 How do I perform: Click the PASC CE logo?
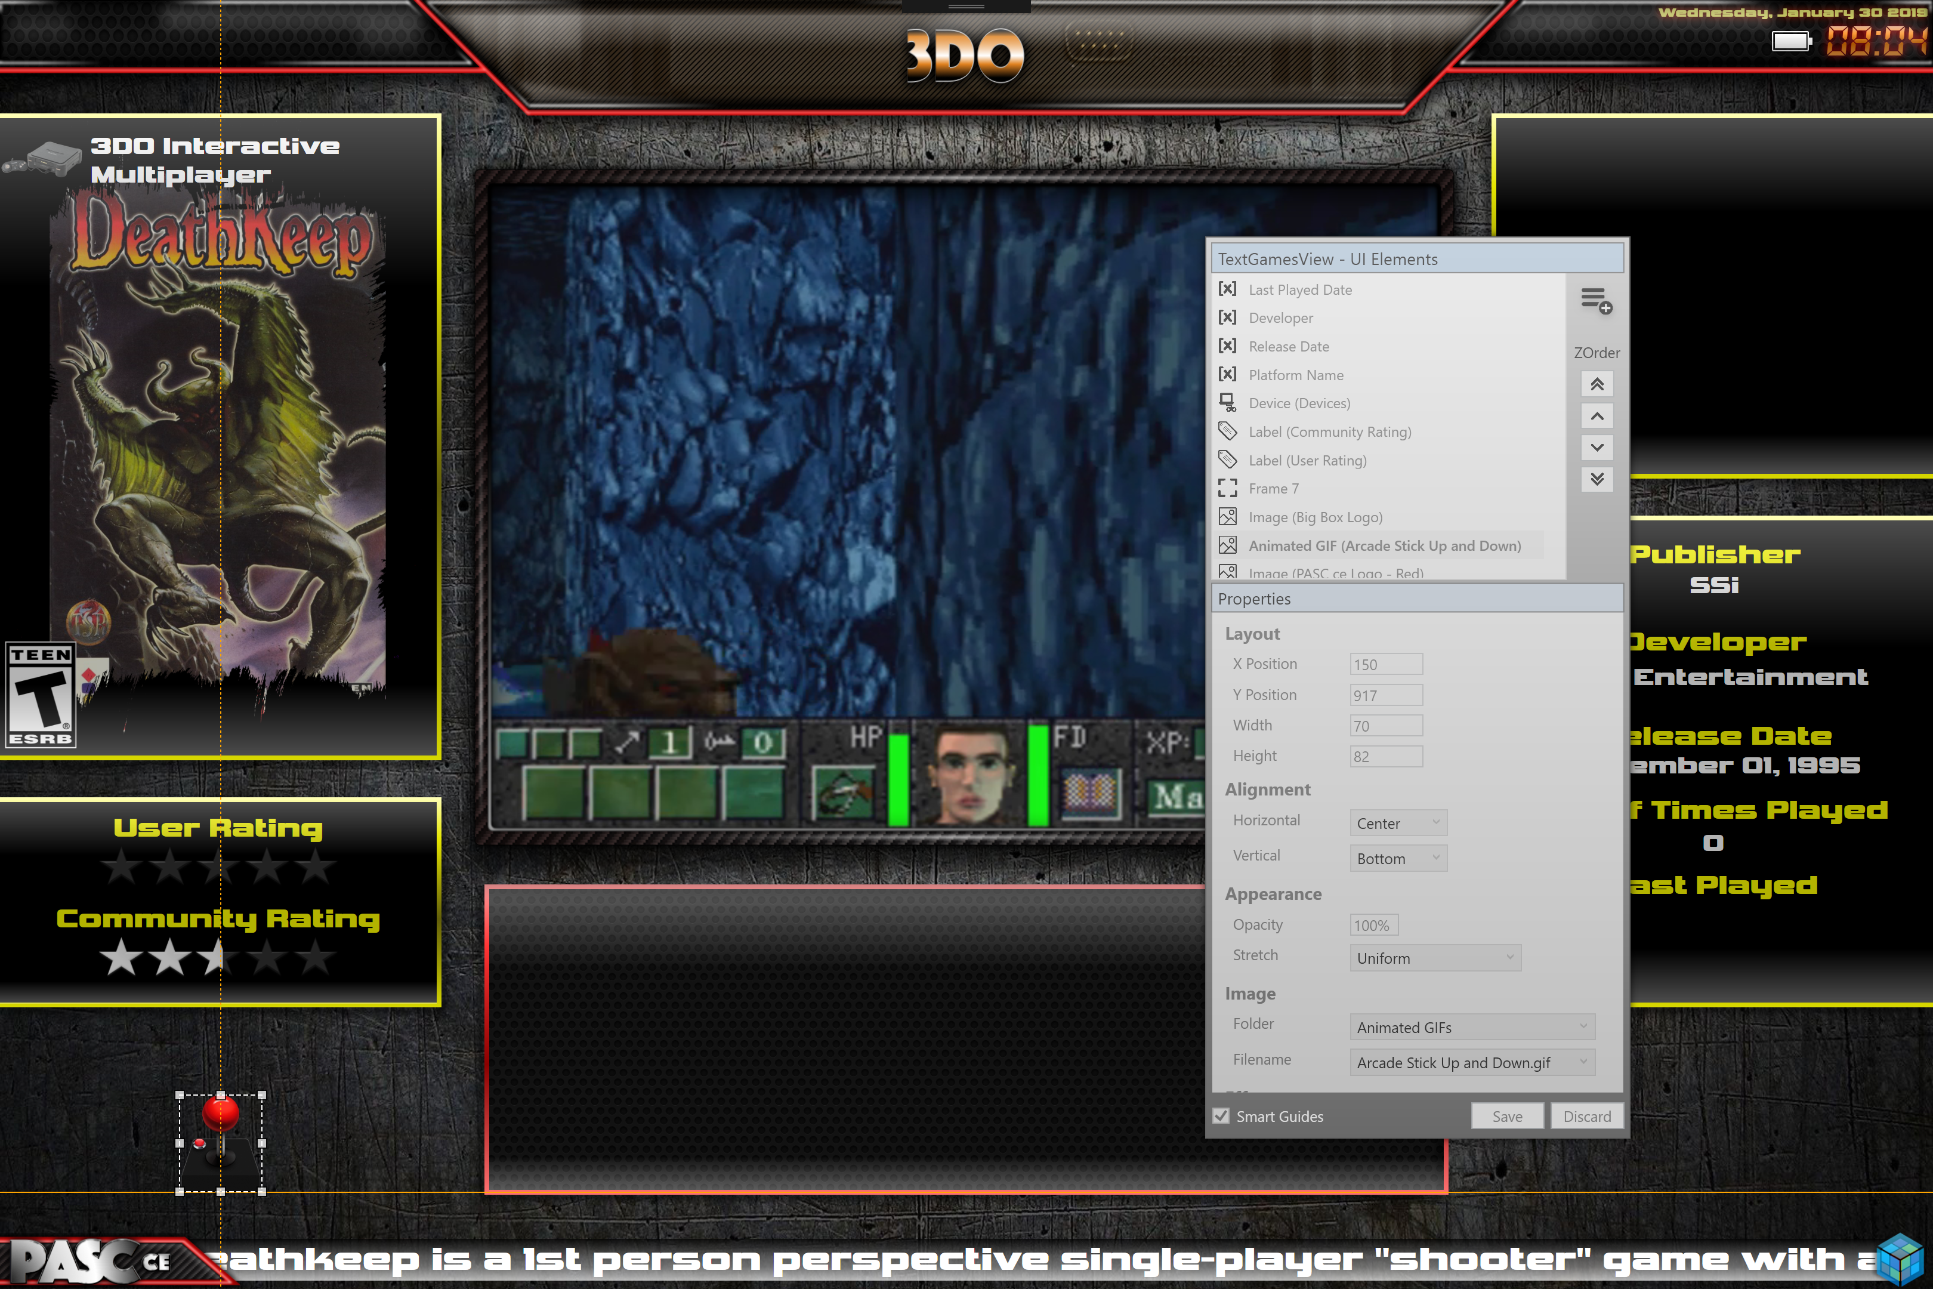91,1261
